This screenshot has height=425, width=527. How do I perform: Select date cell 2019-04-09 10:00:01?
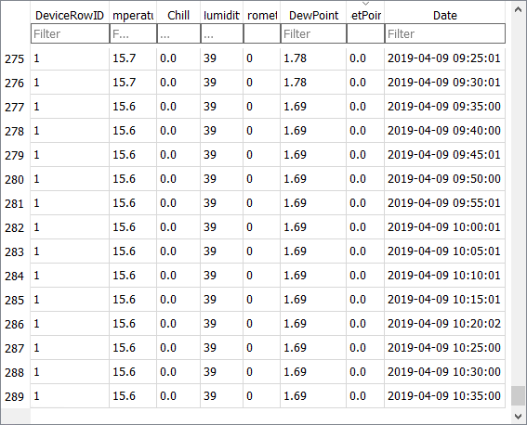444,227
